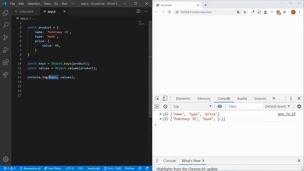
Task: Open the Edit menu in VS Code
Action: [21, 4]
